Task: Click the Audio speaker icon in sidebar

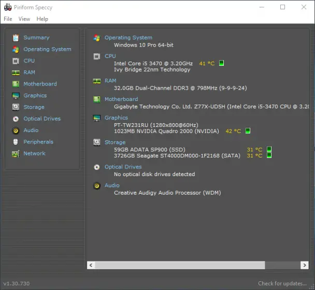Action: [16, 130]
